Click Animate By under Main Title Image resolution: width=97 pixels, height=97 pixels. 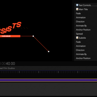click(81, 26)
